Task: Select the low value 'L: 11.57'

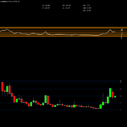Action: point(66,8)
